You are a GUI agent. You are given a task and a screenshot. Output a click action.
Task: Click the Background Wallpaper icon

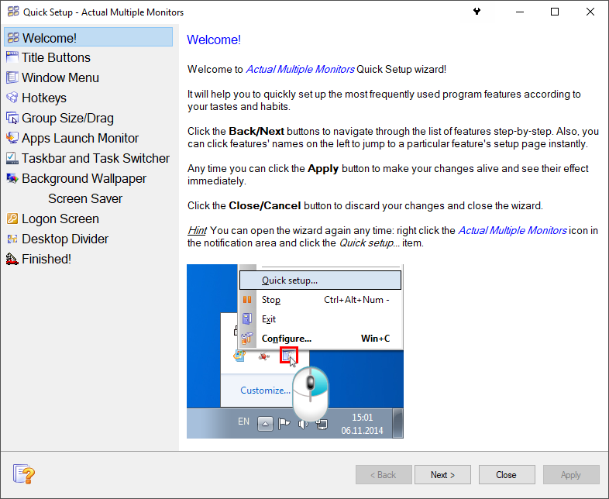(x=12, y=178)
